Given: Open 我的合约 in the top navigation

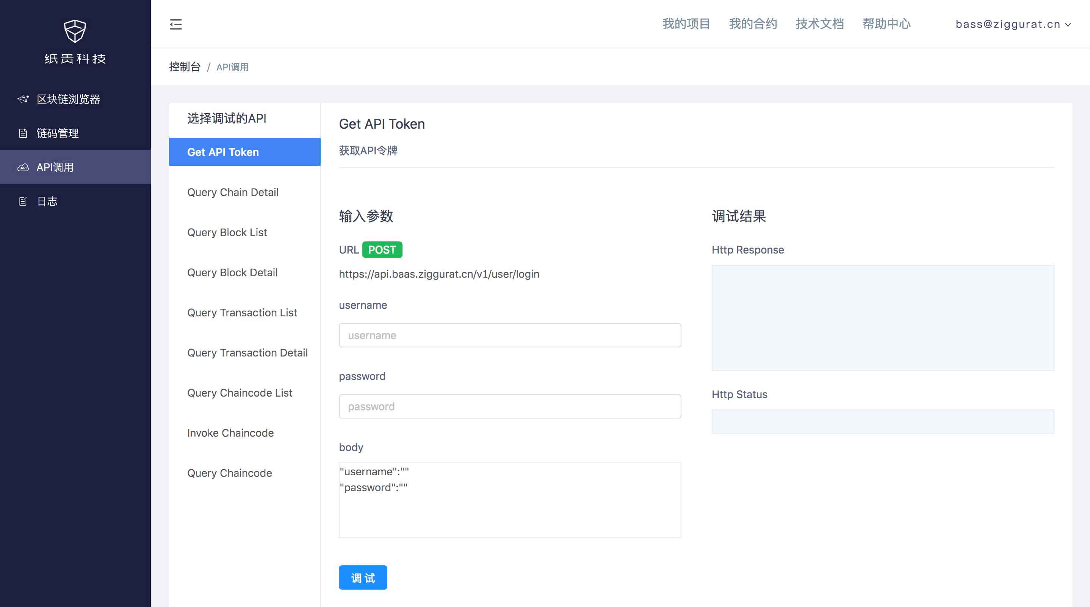Looking at the screenshot, I should (x=753, y=24).
